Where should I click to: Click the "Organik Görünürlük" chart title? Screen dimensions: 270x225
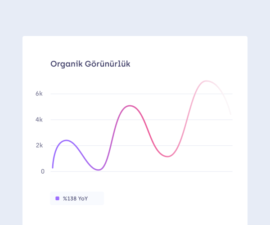tap(90, 64)
